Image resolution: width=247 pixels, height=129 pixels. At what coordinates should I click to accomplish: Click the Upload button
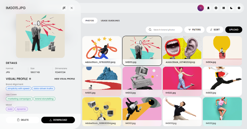click(x=234, y=30)
